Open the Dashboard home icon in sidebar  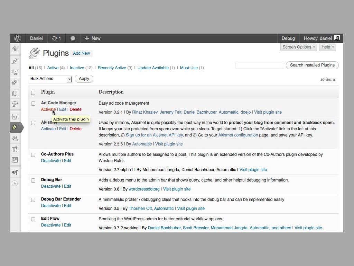tap(15, 49)
